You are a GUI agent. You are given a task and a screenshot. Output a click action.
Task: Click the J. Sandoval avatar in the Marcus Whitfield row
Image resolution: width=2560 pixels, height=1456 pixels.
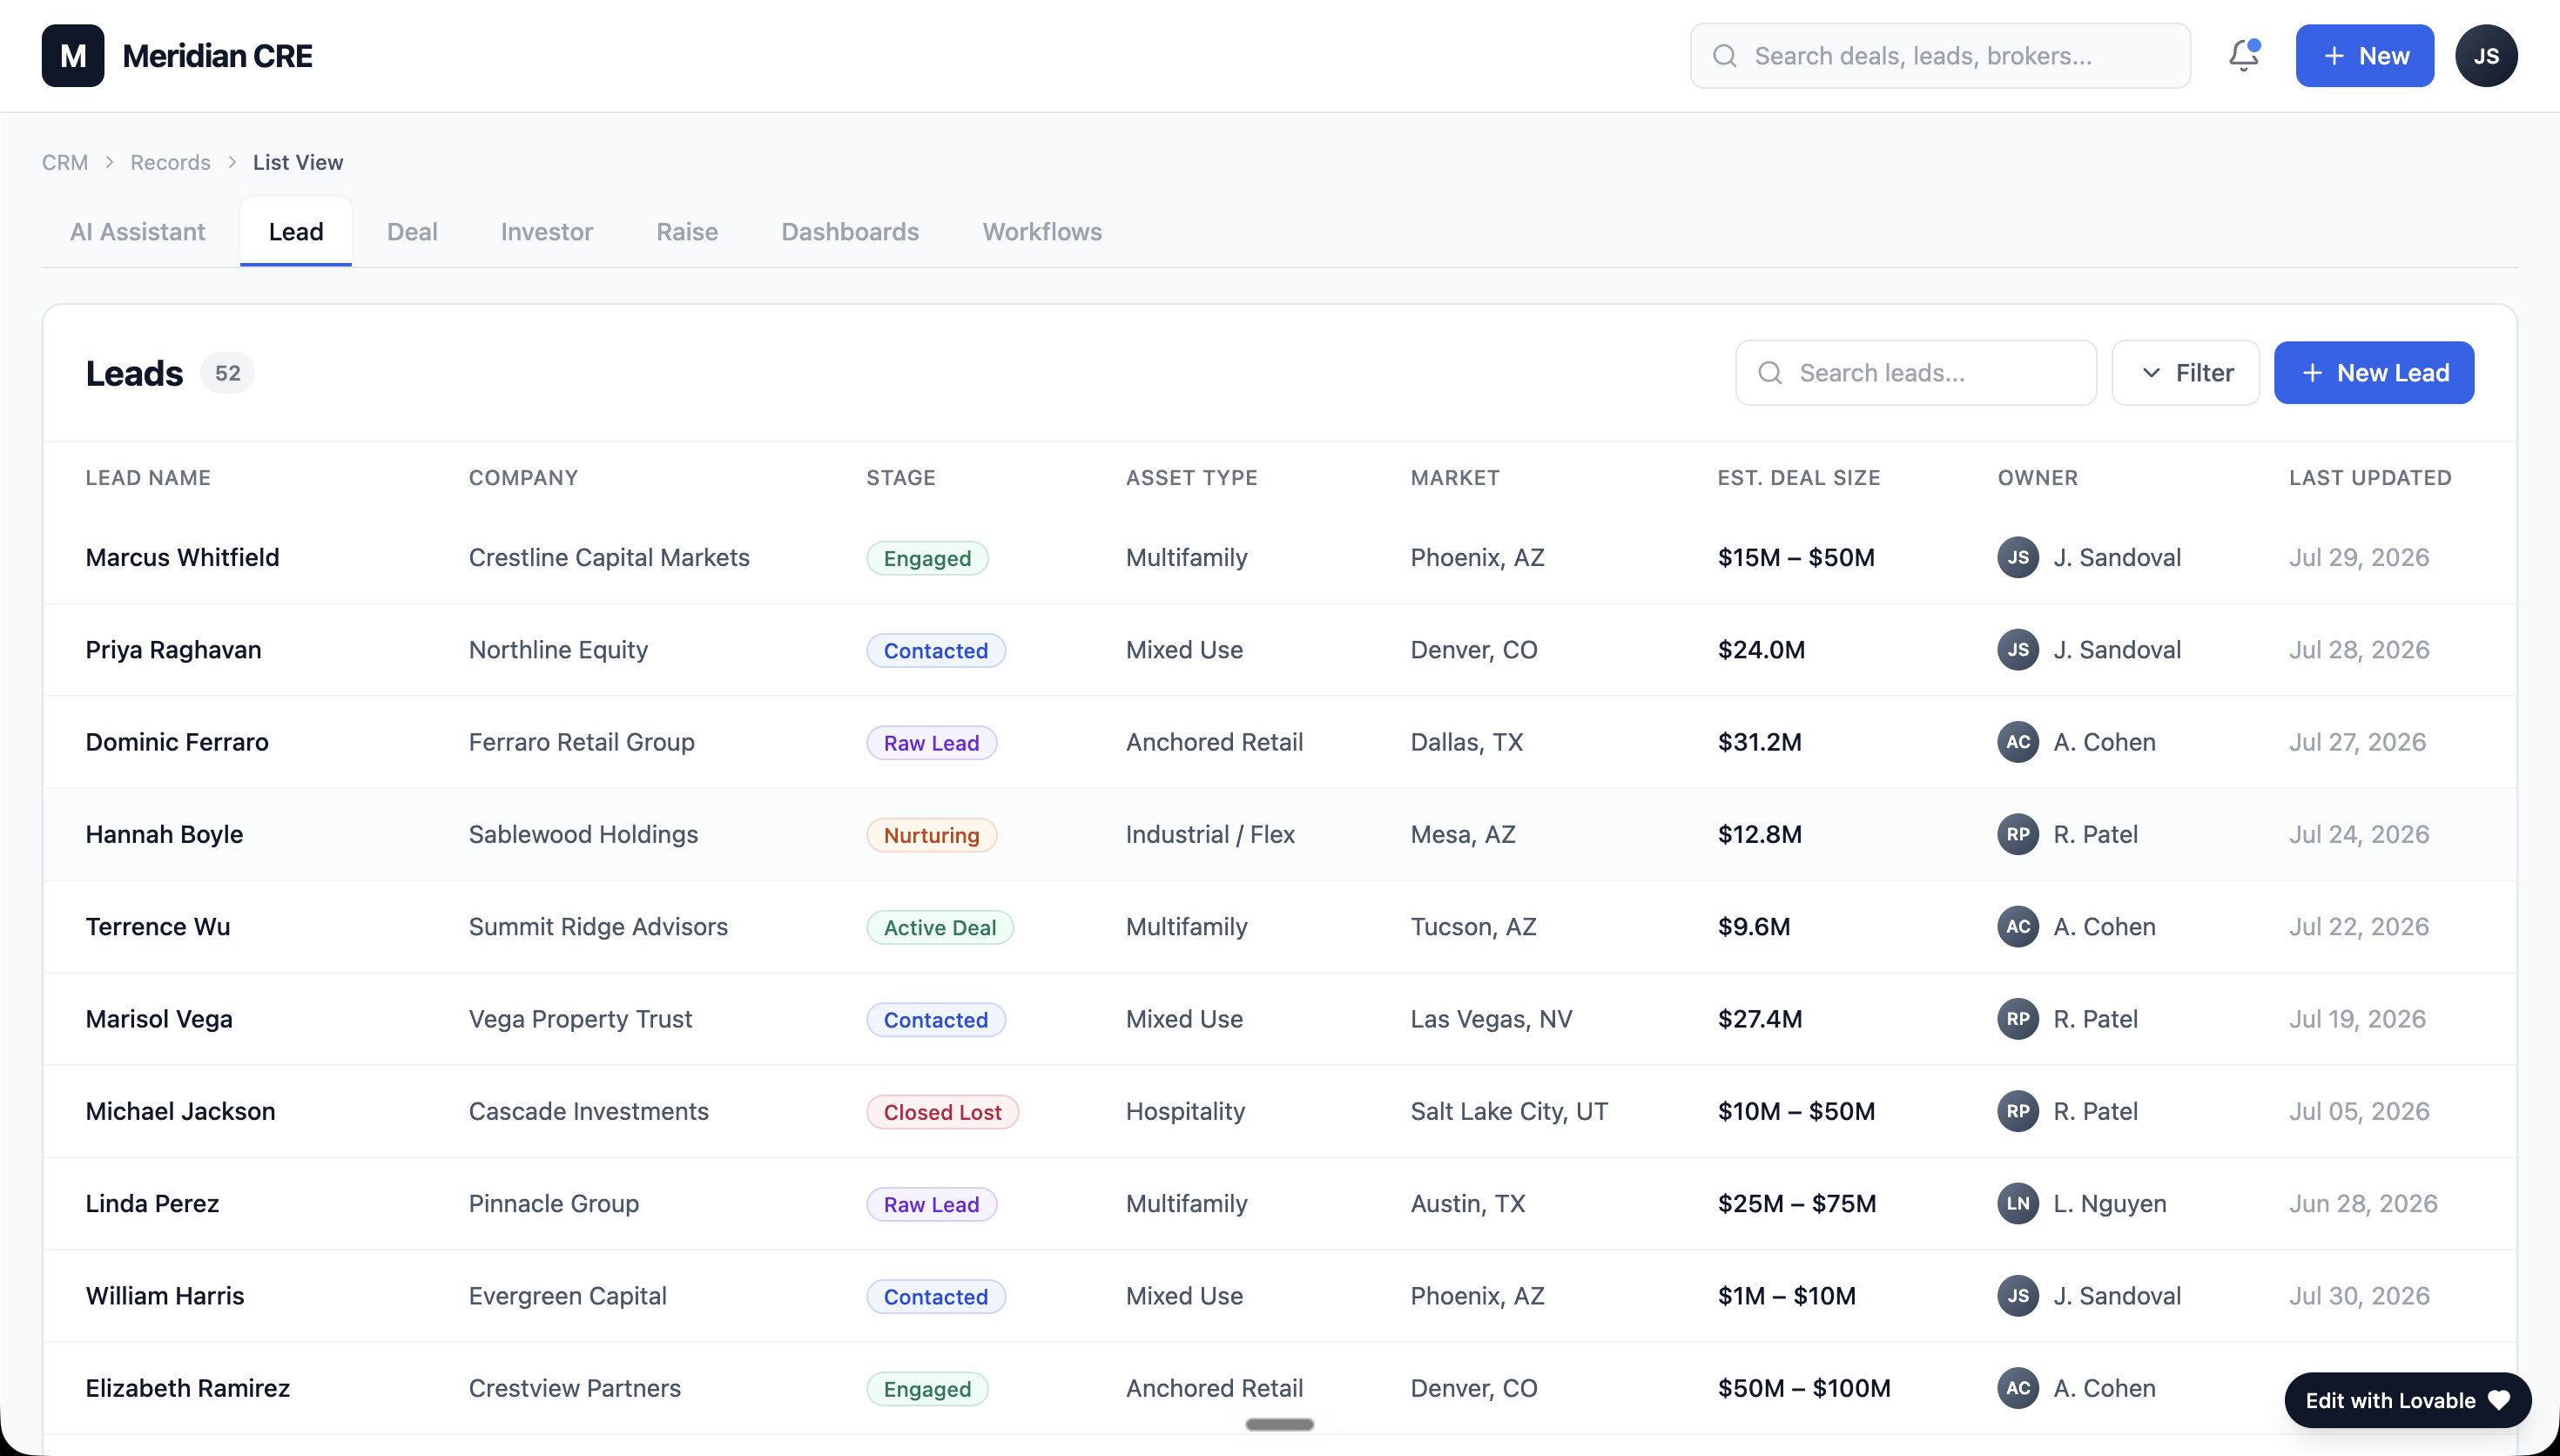point(2018,557)
